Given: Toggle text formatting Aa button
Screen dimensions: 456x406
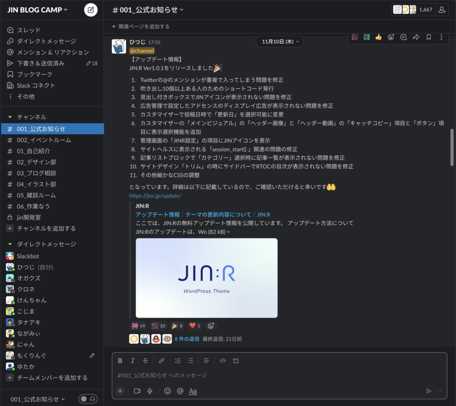Looking at the screenshot, I should coord(193,391).
